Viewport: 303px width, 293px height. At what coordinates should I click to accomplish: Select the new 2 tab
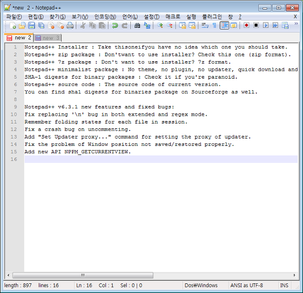(19, 38)
